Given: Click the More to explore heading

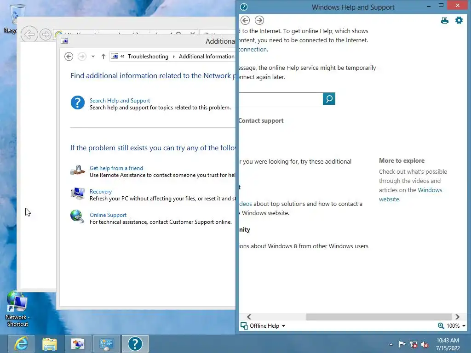Looking at the screenshot, I should pyautogui.click(x=402, y=160).
